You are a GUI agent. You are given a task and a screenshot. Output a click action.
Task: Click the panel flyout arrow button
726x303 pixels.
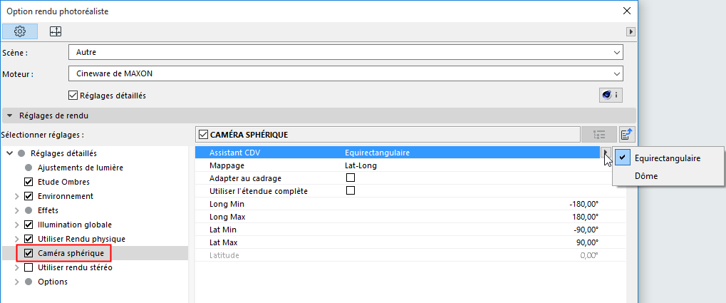click(630, 31)
